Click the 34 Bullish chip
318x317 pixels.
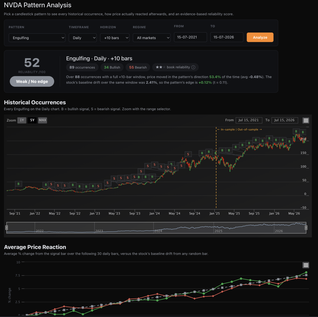112,67
